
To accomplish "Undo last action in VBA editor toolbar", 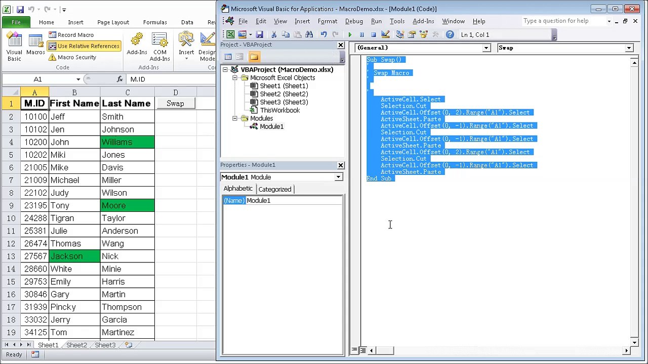I will [x=323, y=35].
